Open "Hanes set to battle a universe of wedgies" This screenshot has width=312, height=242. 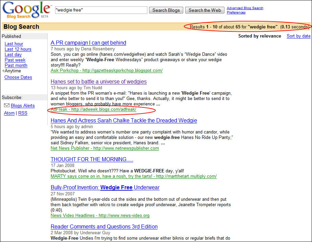[98, 81]
